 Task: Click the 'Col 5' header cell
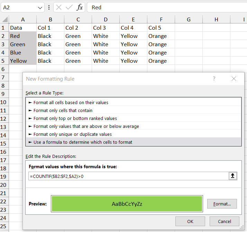tap(161, 28)
